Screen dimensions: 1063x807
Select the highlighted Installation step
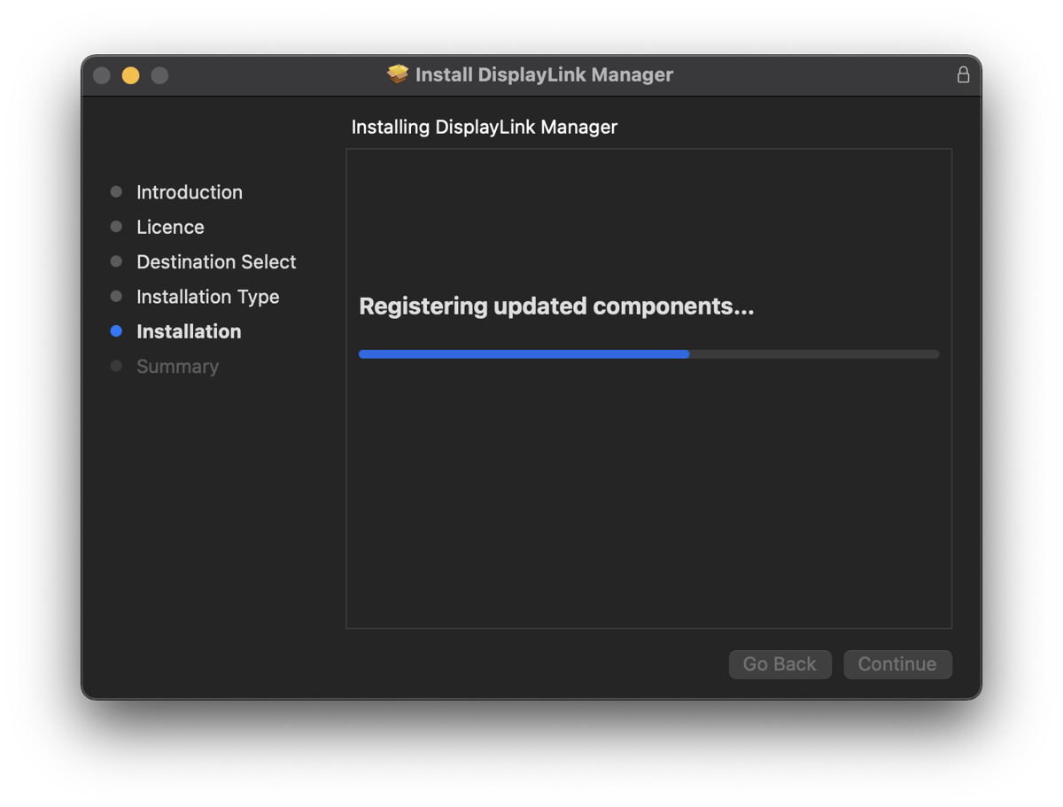(x=189, y=331)
